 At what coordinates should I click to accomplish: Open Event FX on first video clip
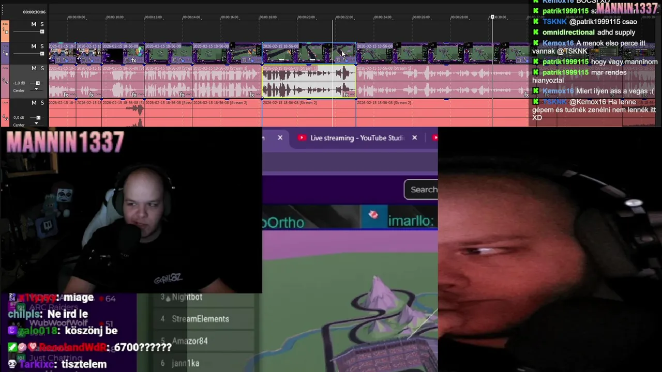coord(65,60)
